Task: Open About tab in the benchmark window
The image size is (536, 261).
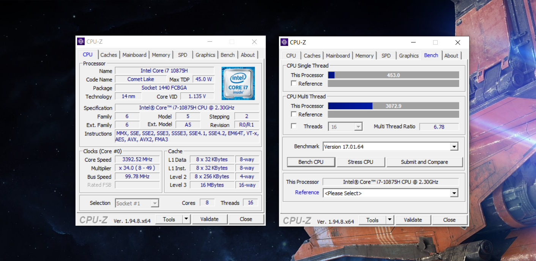Action: [451, 56]
